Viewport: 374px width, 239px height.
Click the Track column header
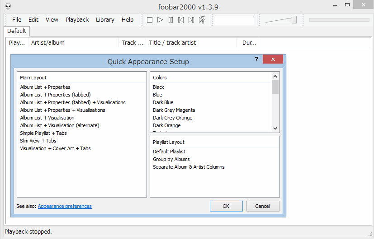133,43
